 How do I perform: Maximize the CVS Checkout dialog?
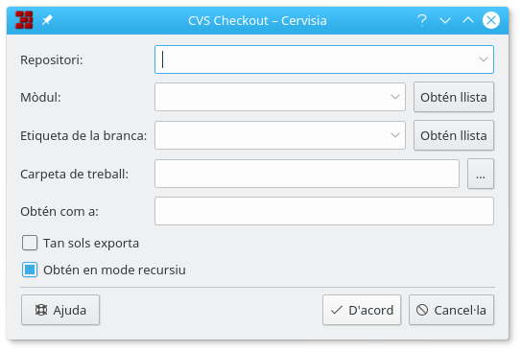coord(468,20)
